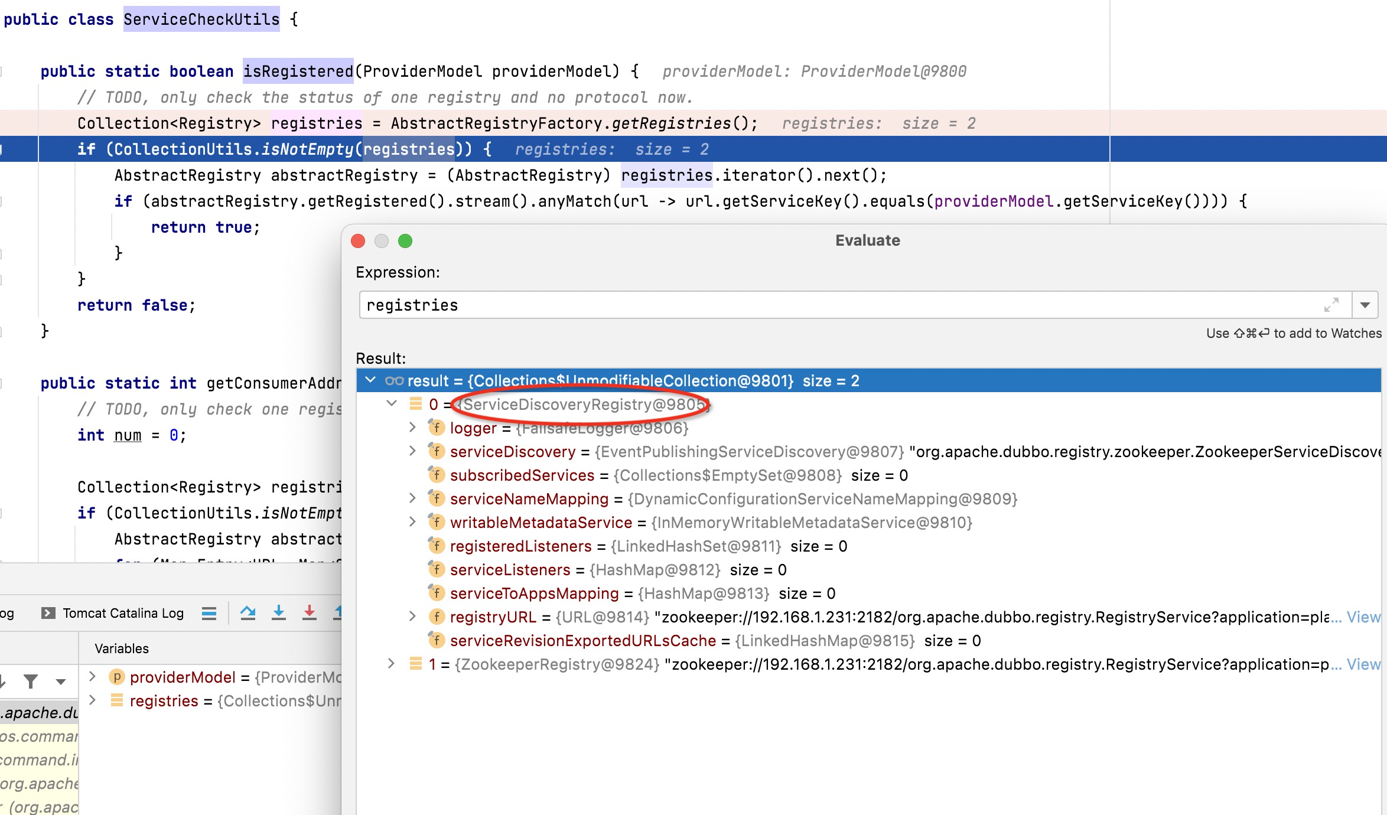Click the frames filter funnel icon

[31, 682]
